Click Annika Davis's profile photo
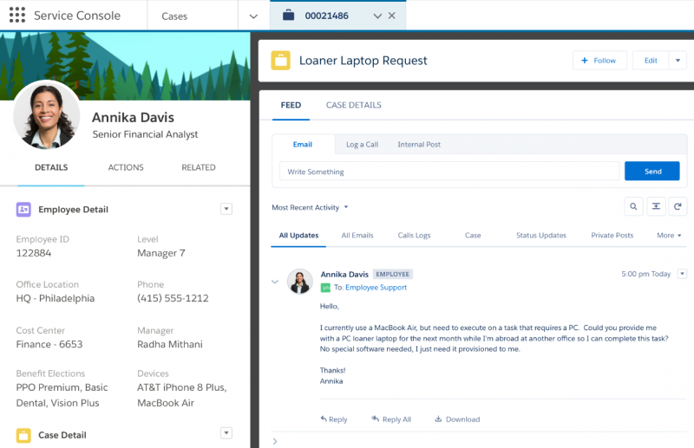 pyautogui.click(x=47, y=115)
